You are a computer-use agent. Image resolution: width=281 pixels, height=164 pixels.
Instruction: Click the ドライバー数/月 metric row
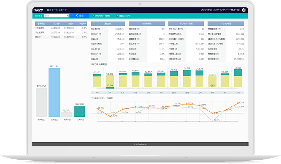(186, 29)
